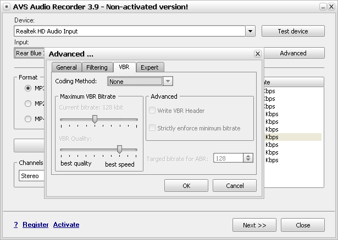Screen dimensions: 338x240
Task: Increase the Targed bitrate for ABR spinner up arrow
Action: [248, 156]
